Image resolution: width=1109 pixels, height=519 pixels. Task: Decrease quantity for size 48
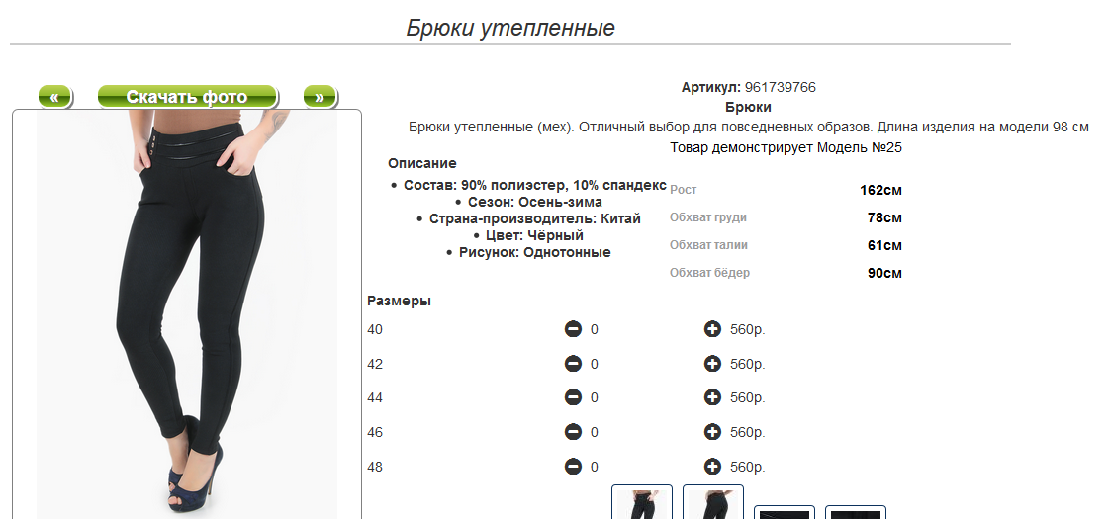click(x=573, y=467)
